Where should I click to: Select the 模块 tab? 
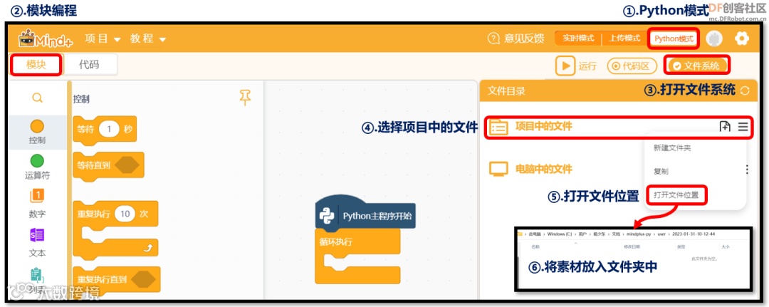tap(36, 64)
